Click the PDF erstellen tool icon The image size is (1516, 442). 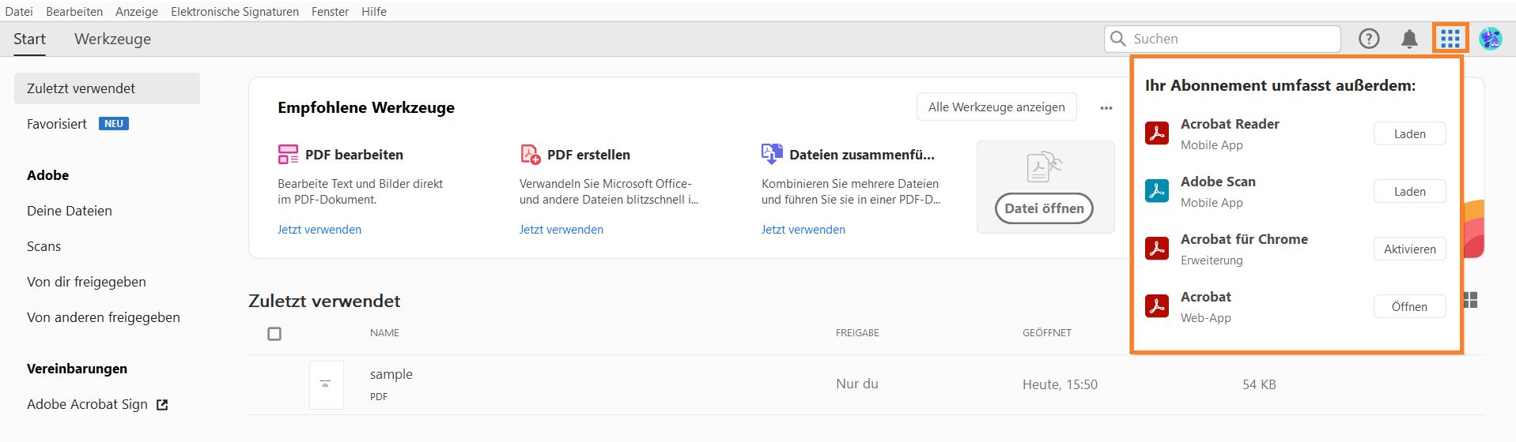530,154
